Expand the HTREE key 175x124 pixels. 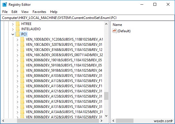click(x=13, y=24)
